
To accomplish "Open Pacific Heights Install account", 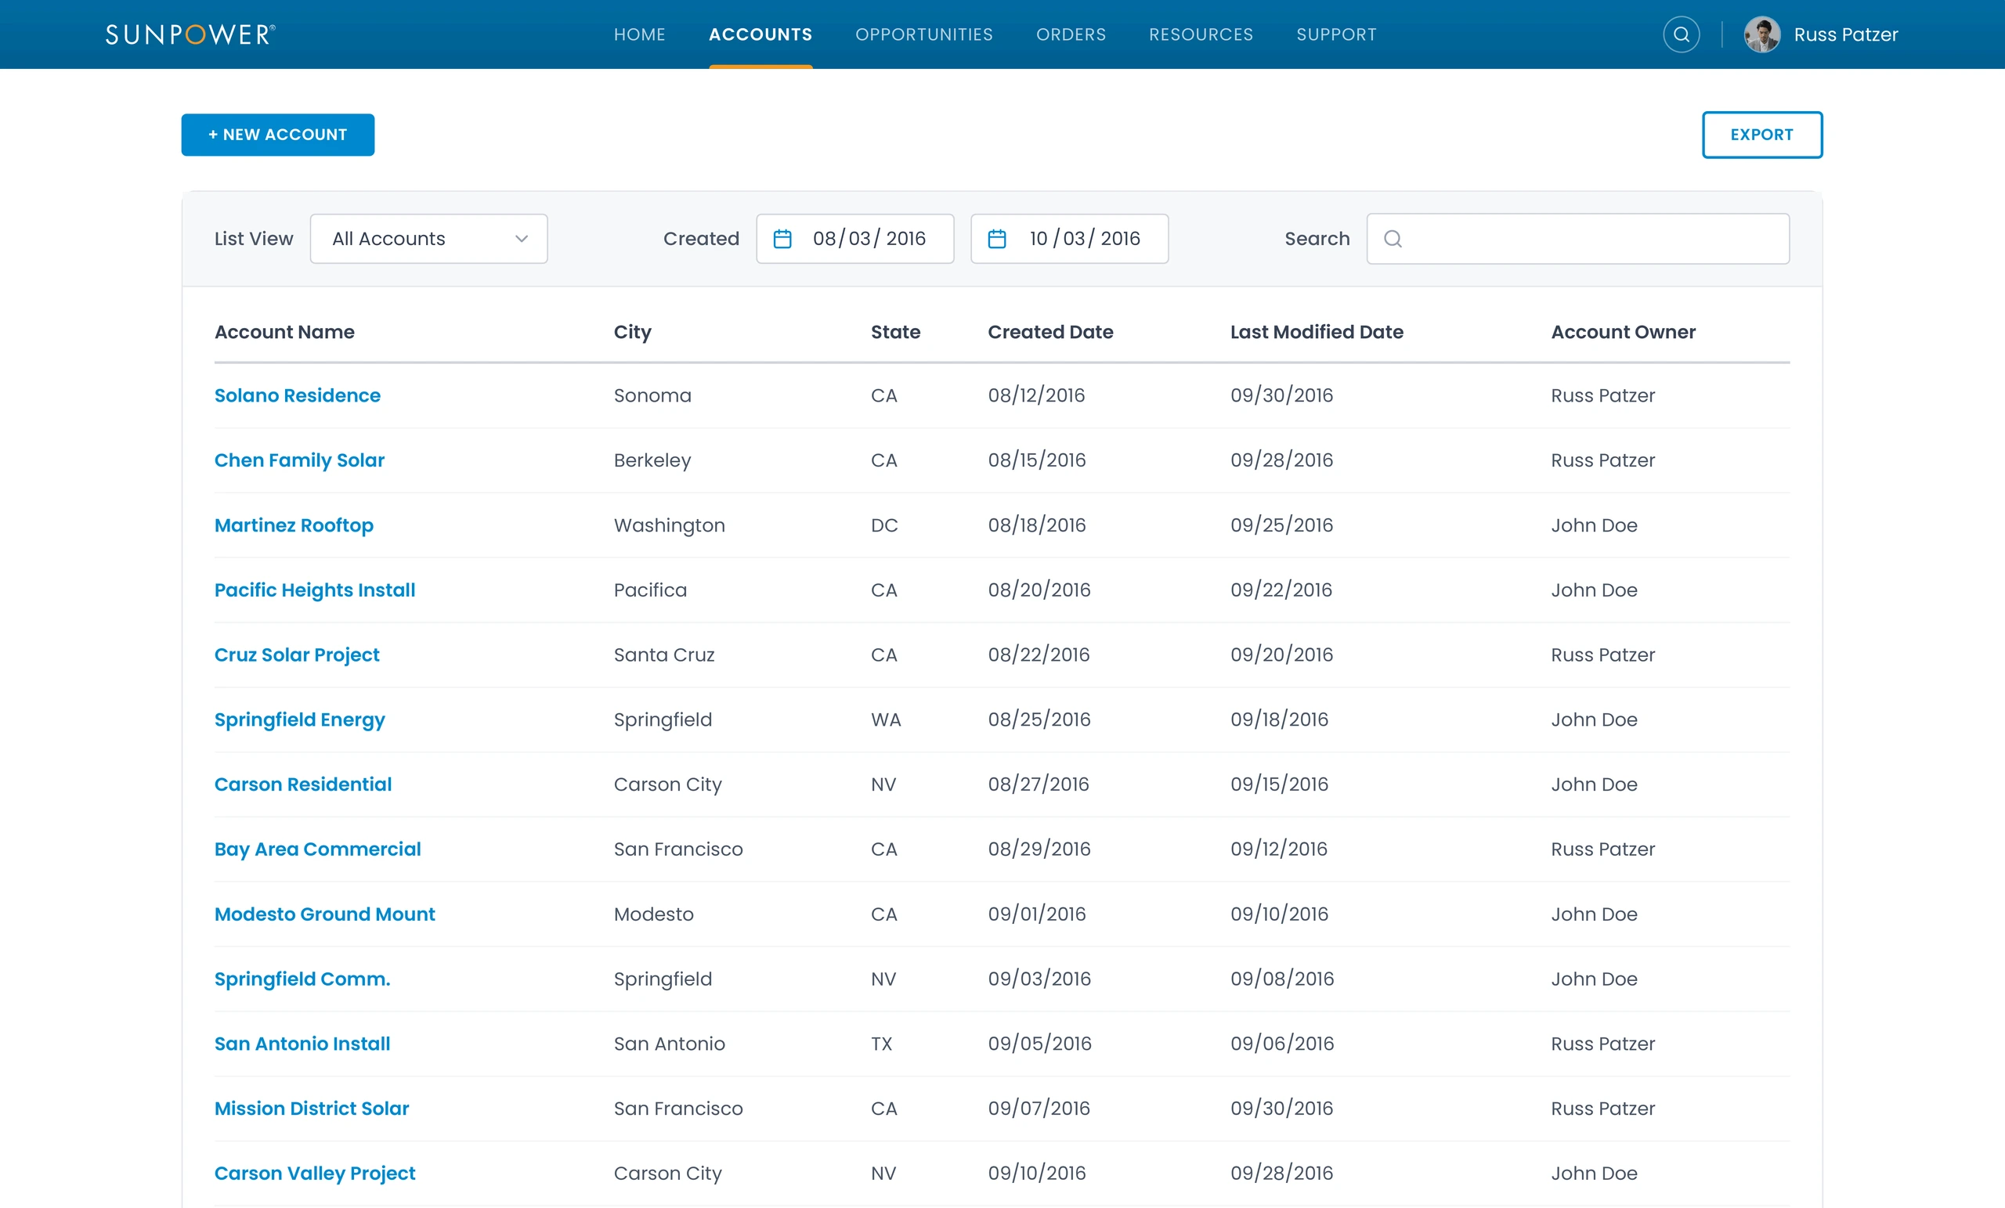I will 314,590.
